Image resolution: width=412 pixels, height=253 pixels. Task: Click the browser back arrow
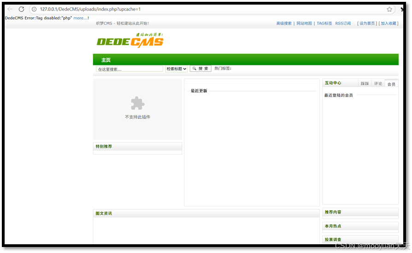pyautogui.click(x=10, y=9)
